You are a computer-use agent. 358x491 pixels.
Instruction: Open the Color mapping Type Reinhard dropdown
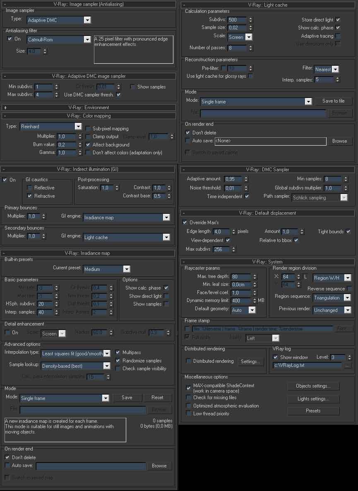pyautogui.click(x=51, y=127)
